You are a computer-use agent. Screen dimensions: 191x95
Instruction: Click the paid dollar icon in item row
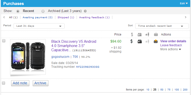click(131, 41)
